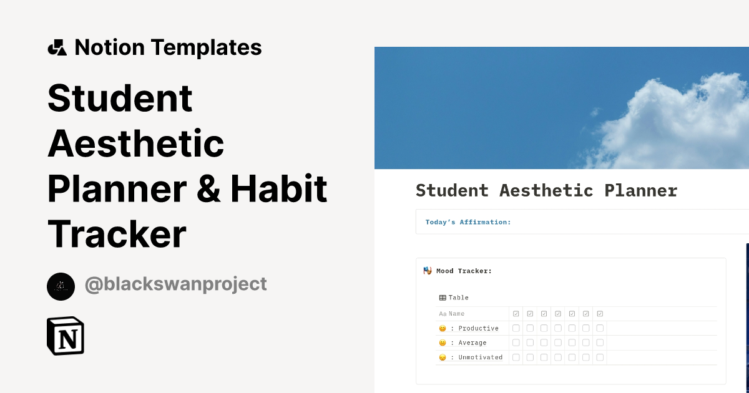Screen dimensions: 749x393
Task: Click the neutral emoji beside Average
Action: point(443,342)
